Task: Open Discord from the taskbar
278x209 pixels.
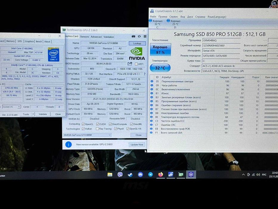Action: (x=140, y=175)
